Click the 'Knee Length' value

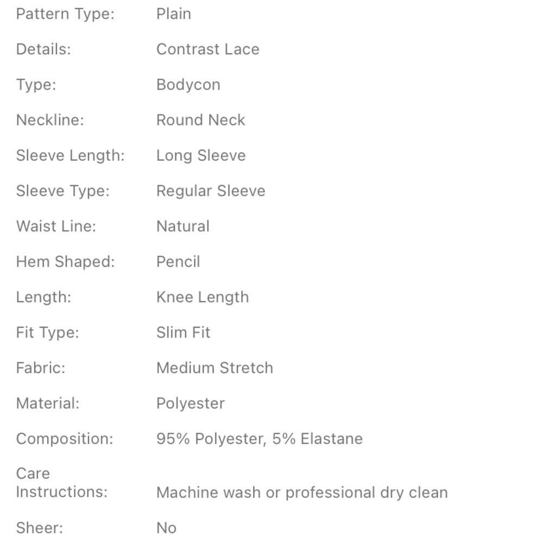[x=203, y=297]
